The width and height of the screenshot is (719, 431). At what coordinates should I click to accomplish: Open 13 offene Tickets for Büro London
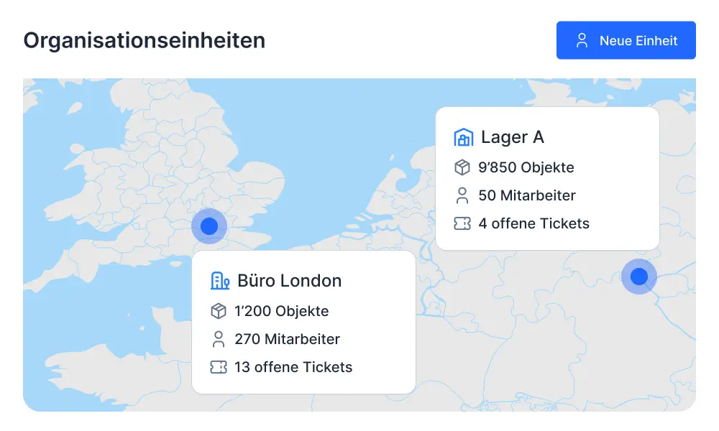point(293,367)
